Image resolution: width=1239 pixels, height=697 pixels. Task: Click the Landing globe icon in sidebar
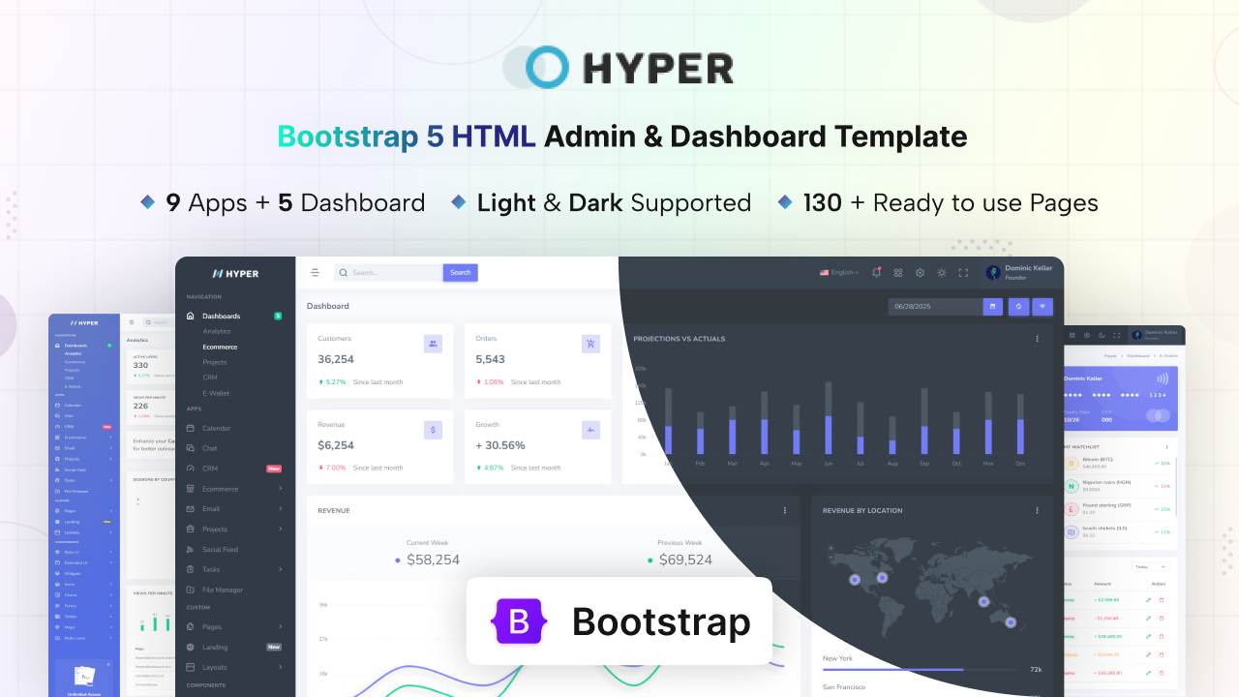191,647
